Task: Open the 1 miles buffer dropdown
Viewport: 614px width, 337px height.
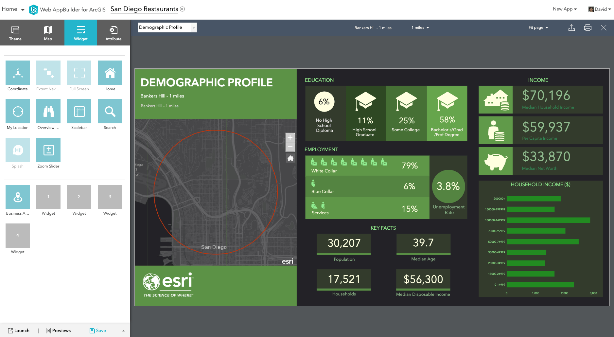Action: [420, 27]
